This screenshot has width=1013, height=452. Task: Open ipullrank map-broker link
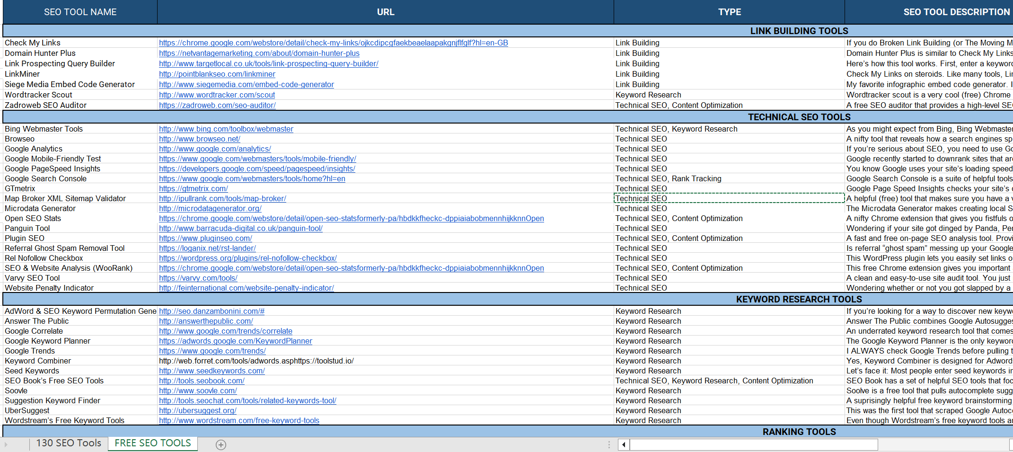(x=222, y=198)
